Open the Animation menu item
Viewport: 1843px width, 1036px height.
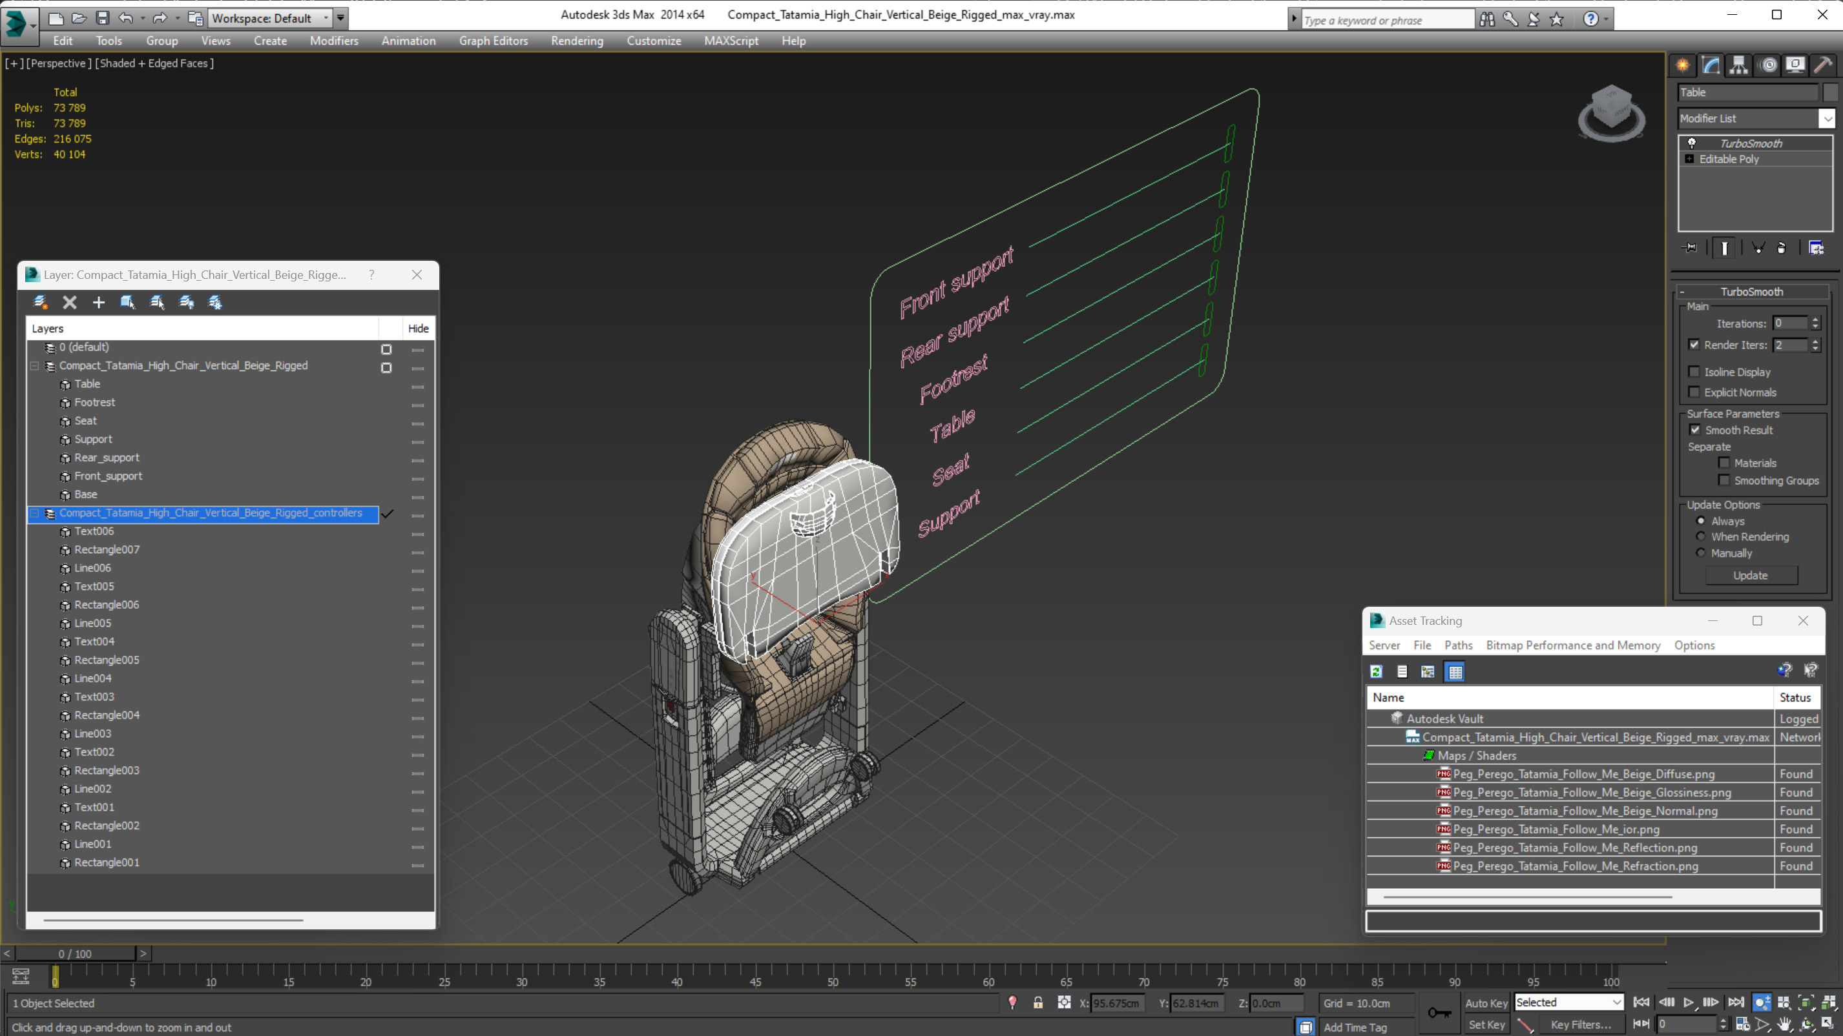408,41
